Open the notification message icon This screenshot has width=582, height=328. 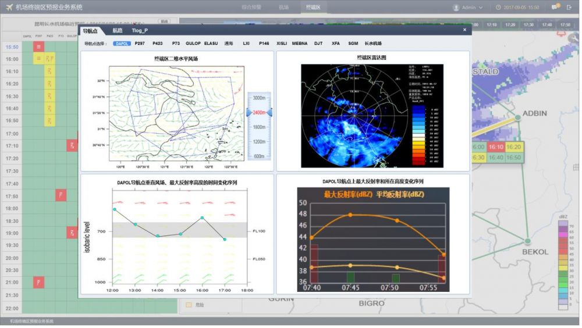click(555, 7)
